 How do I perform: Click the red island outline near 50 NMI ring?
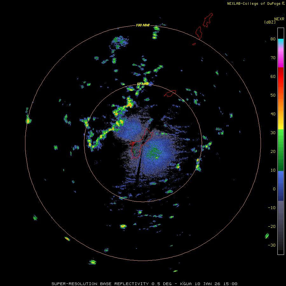click(170, 93)
